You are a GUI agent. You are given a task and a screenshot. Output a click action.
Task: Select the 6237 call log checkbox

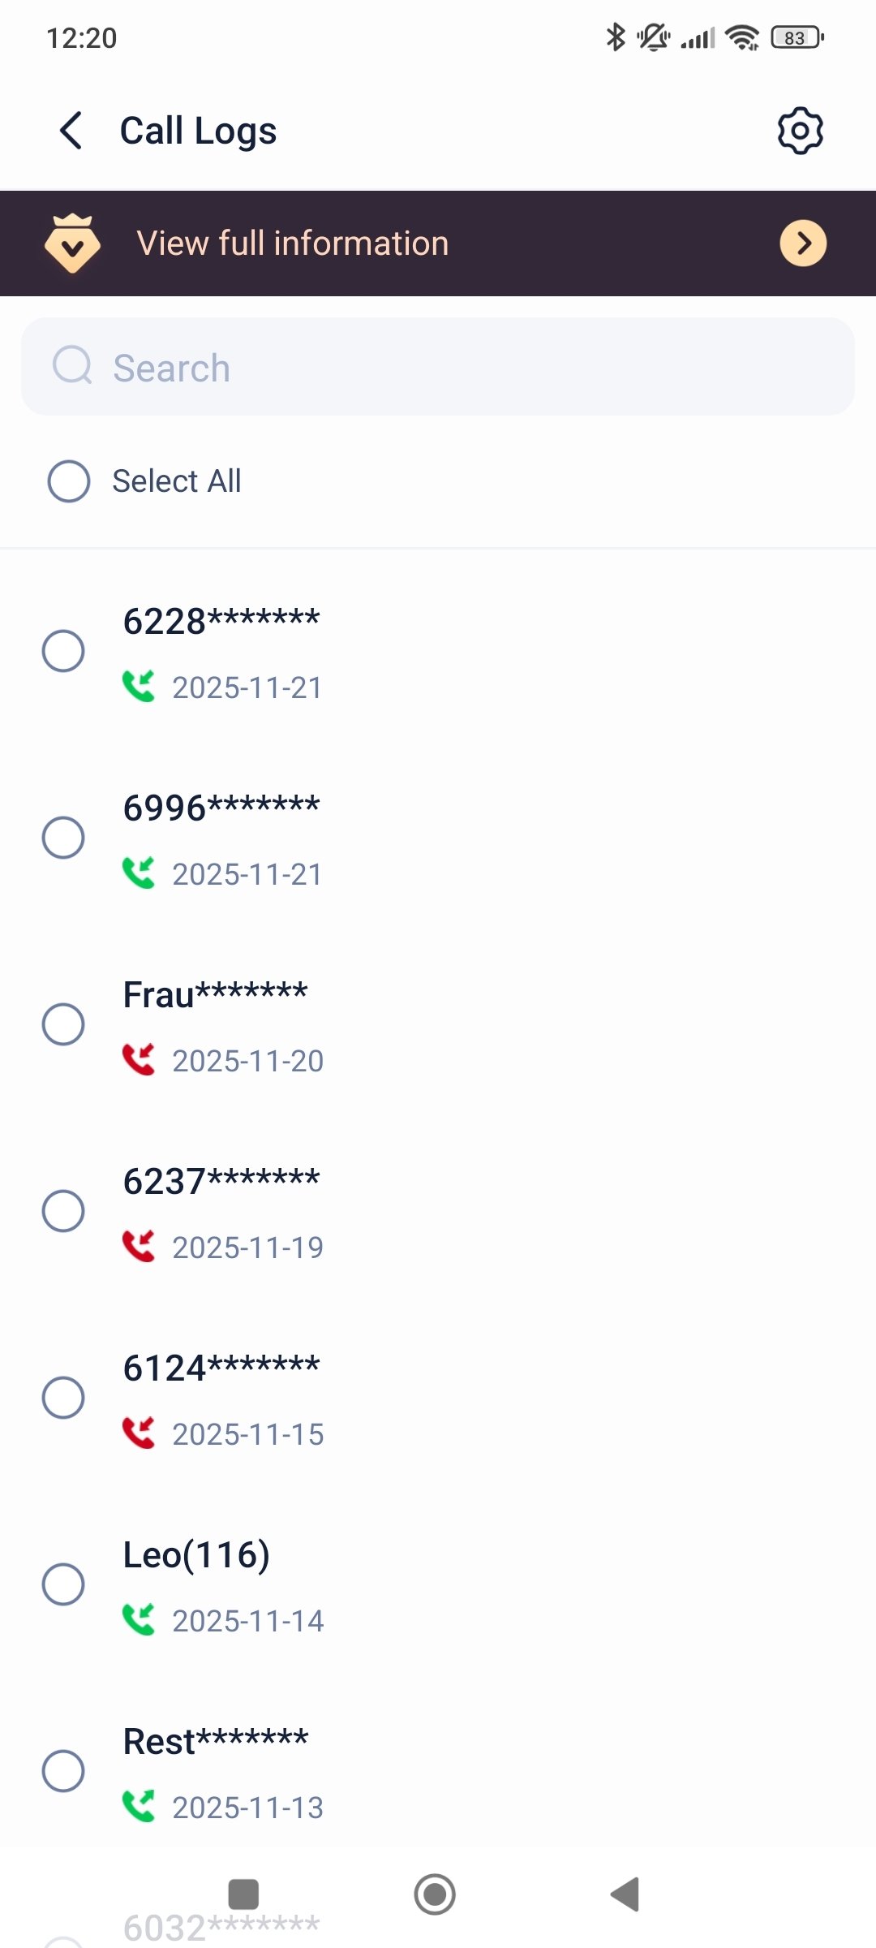click(63, 1211)
